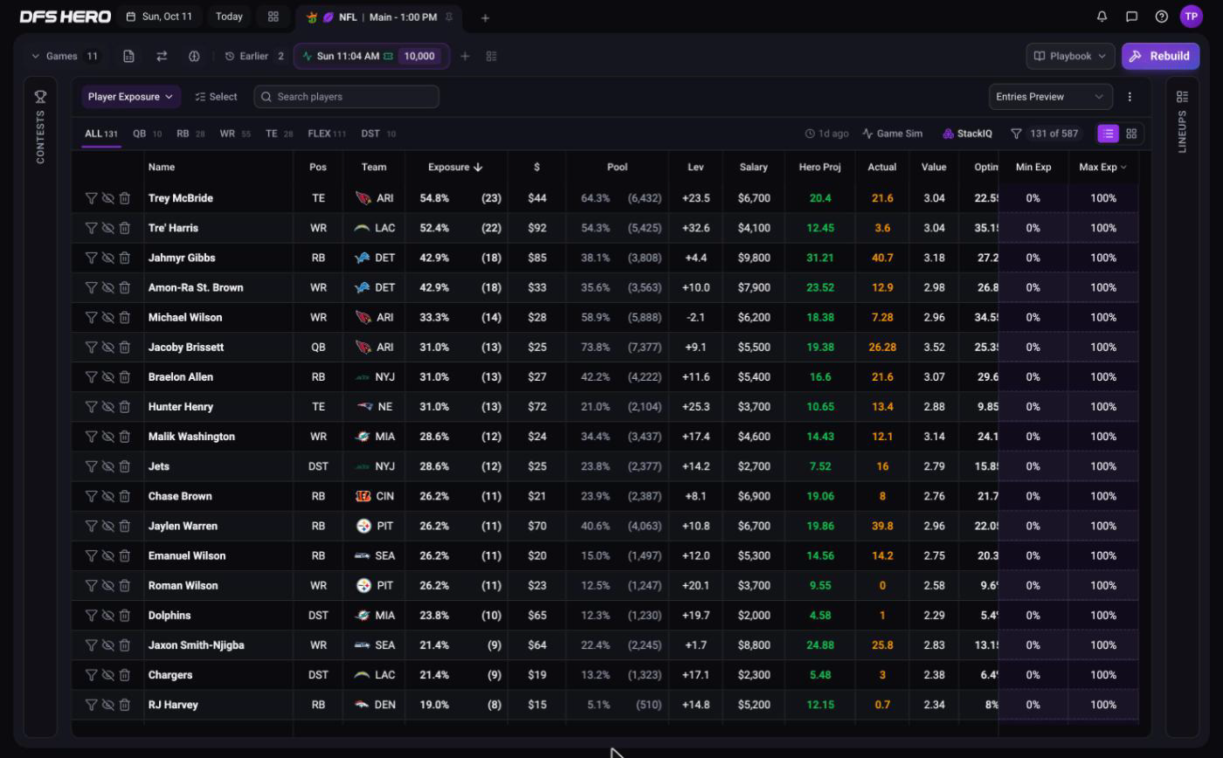Open the document icon next to Games
Viewport: 1223px width, 758px height.
point(128,56)
